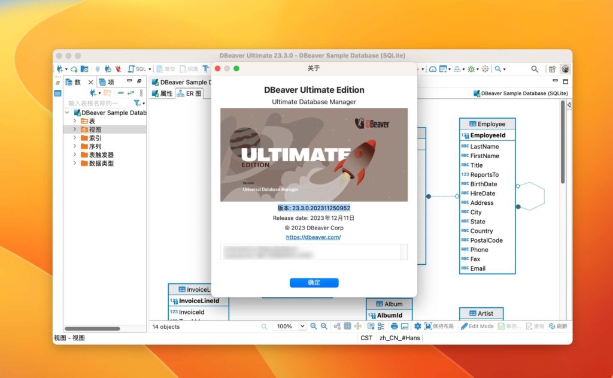Open the 100% zoom dropdown
The width and height of the screenshot is (613, 378).
pos(302,326)
